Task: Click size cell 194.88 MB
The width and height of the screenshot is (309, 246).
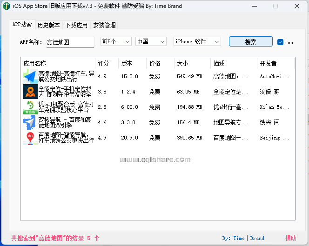Action: click(189, 107)
